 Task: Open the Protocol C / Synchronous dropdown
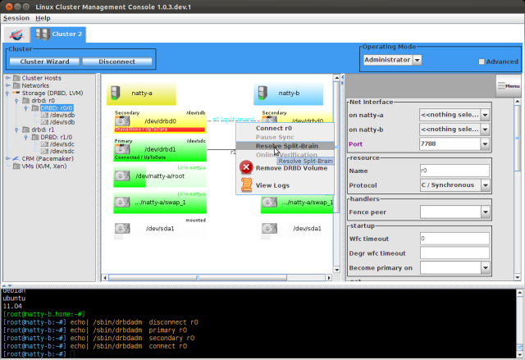[x=485, y=187]
